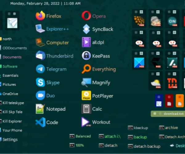Toggle square box above black arrow feed
The width and height of the screenshot is (185, 154).
pos(158,53)
